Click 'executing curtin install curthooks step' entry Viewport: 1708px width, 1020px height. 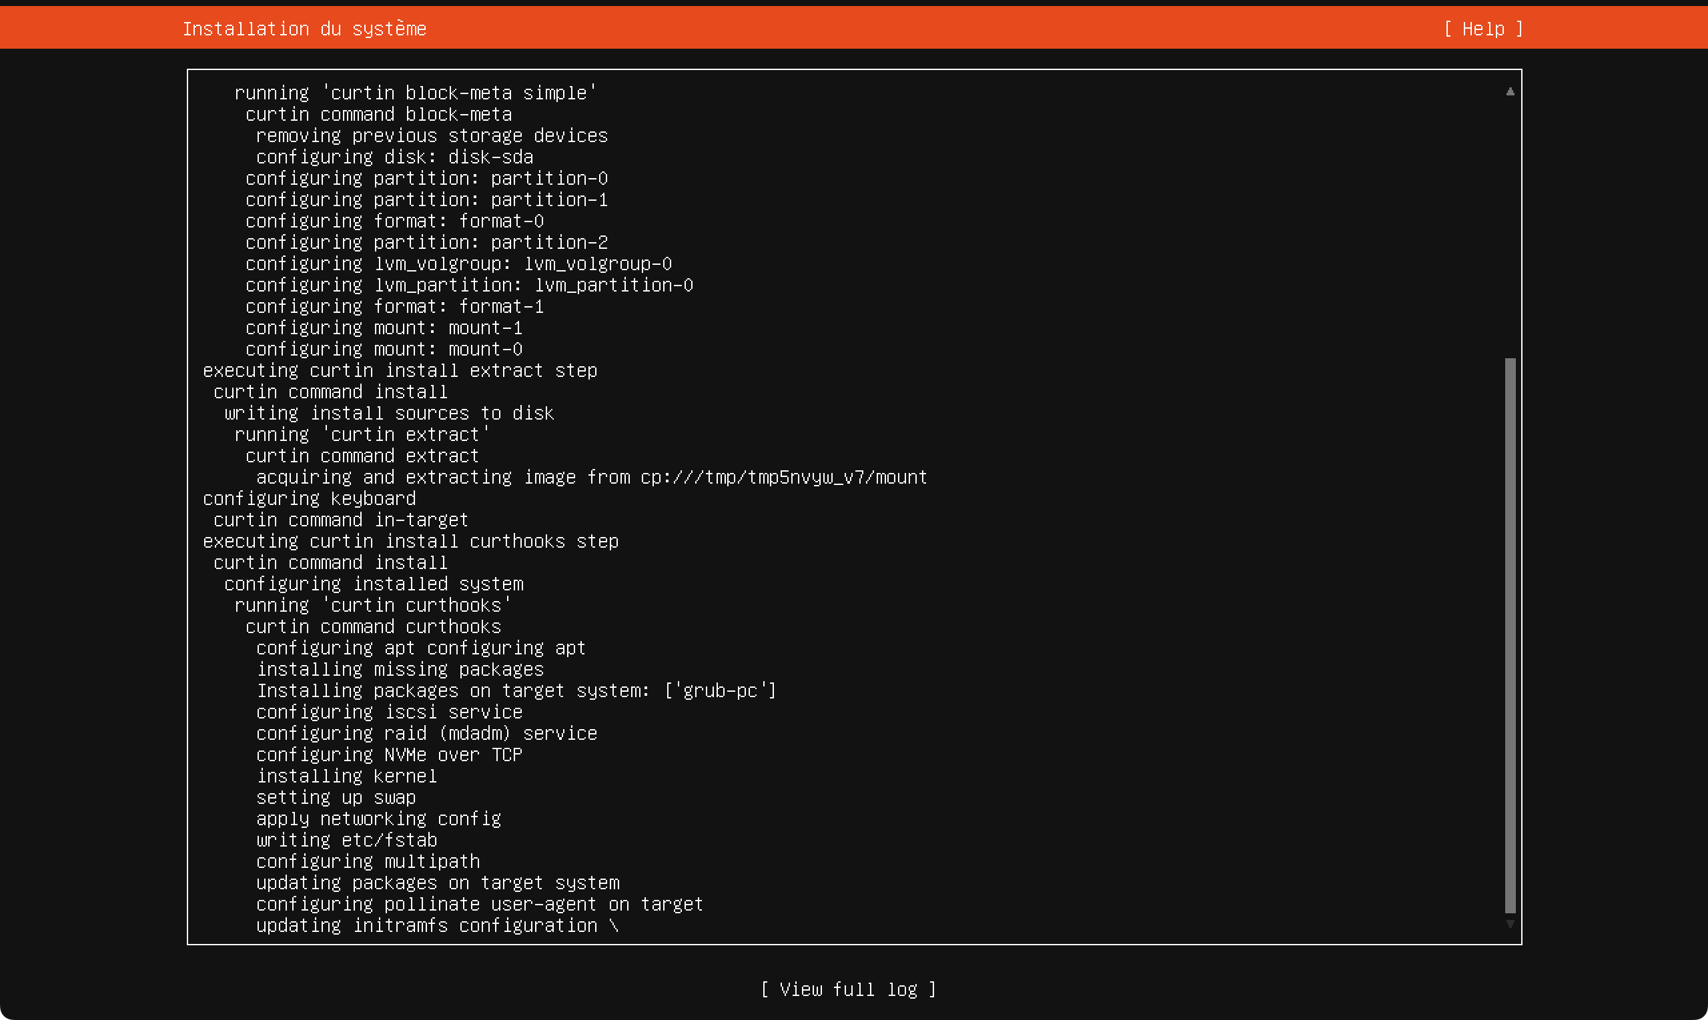click(410, 541)
